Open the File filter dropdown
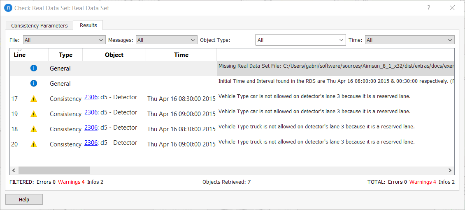Viewport: 465px width, 210px height. pyautogui.click(x=64, y=40)
